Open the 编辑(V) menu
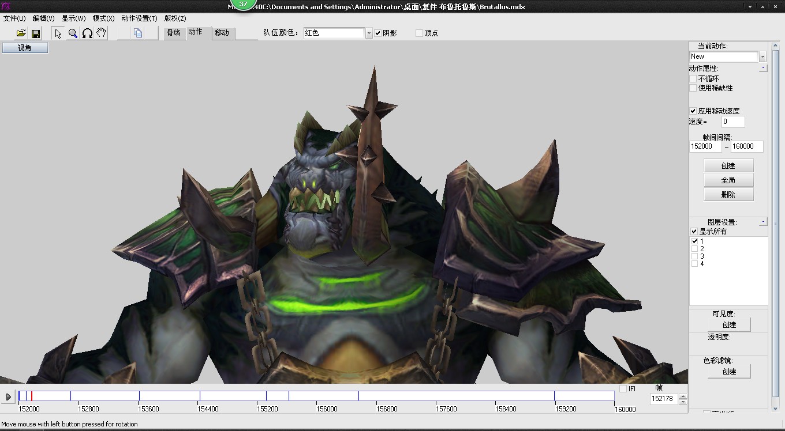The height and width of the screenshot is (431, 785). (44, 18)
